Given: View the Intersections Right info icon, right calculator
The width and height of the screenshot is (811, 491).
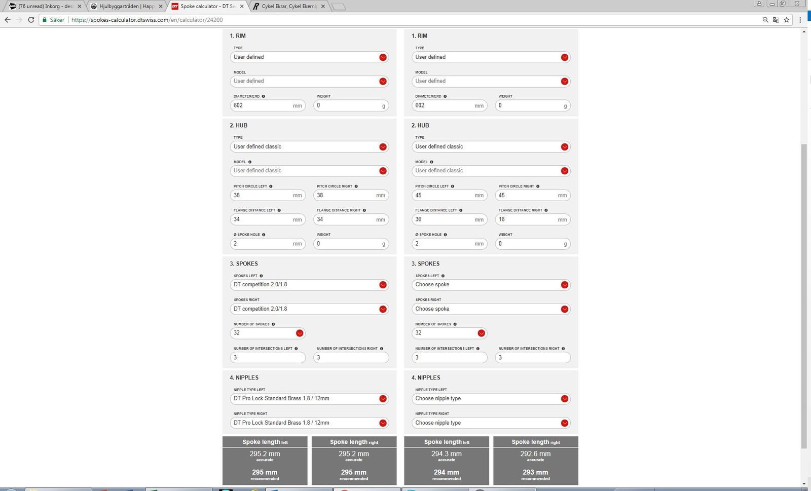Looking at the screenshot, I should [x=563, y=349].
